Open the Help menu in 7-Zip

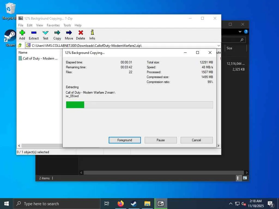(78, 25)
